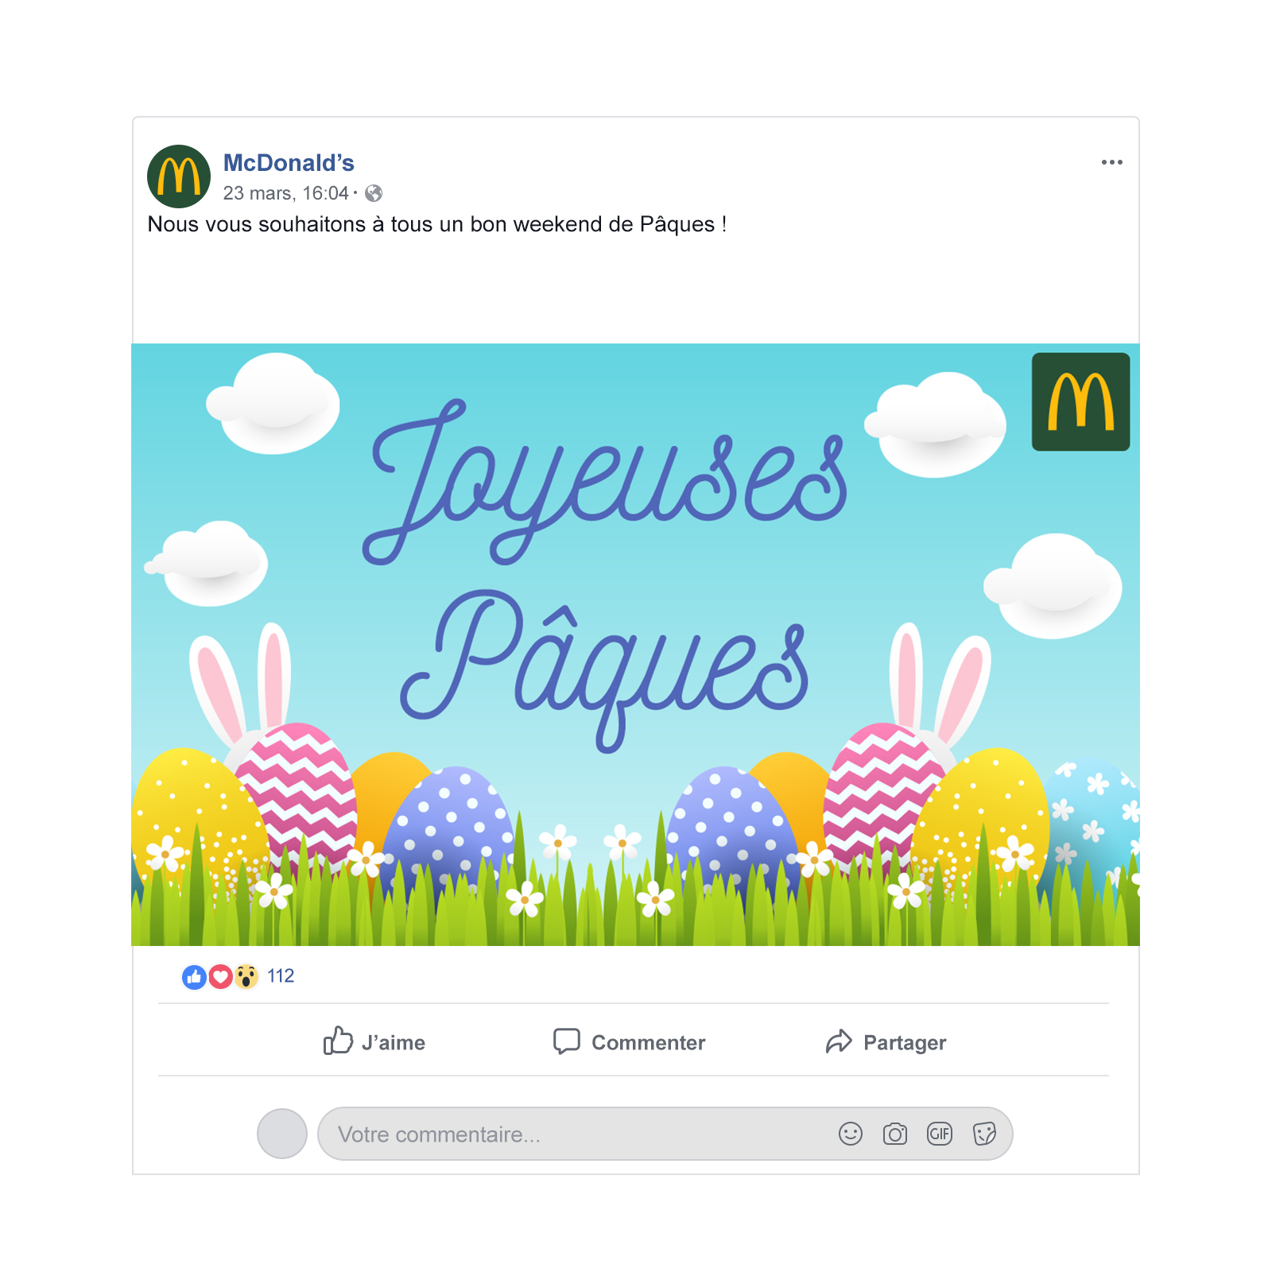This screenshot has height=1272, width=1272.
Task: Click the Commenter button
Action: click(x=630, y=1041)
